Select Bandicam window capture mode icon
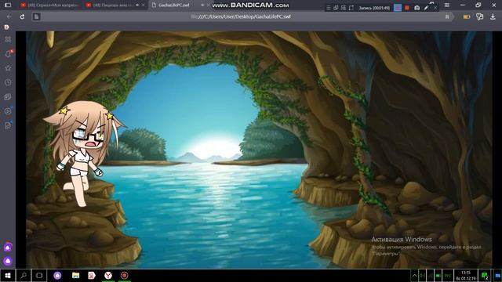 point(336,8)
